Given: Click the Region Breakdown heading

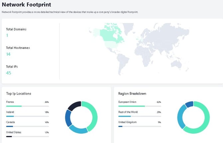Looking at the screenshot, I should (x=132, y=93).
